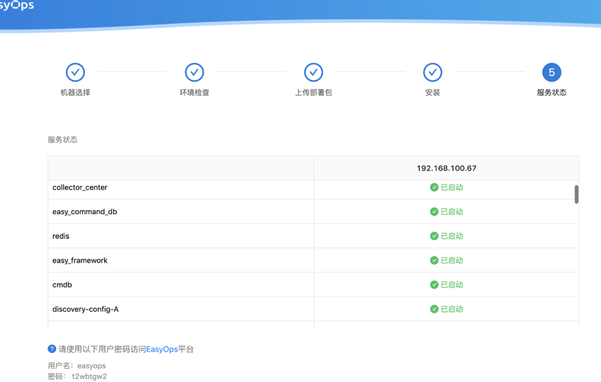Image resolution: width=601 pixels, height=382 pixels.
Task: Click the 安装 step checkmark circle
Action: (x=433, y=72)
